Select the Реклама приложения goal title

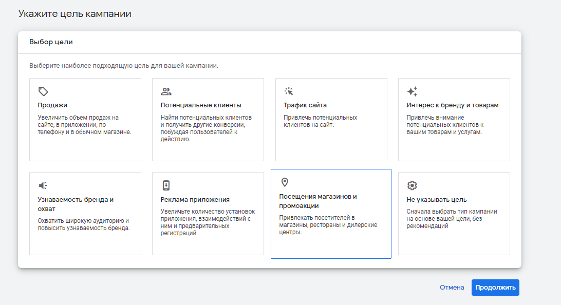195,200
